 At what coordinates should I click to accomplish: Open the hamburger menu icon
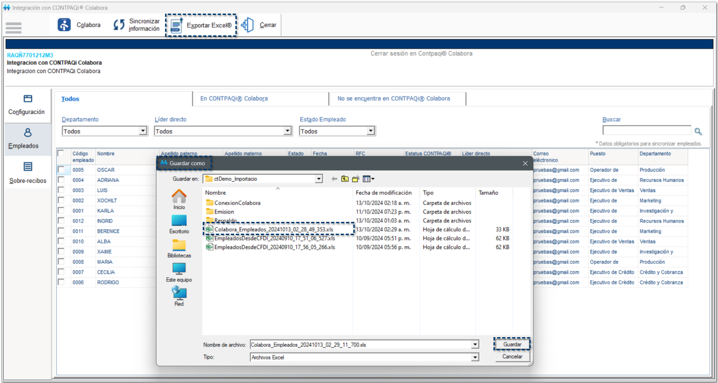pos(14,28)
